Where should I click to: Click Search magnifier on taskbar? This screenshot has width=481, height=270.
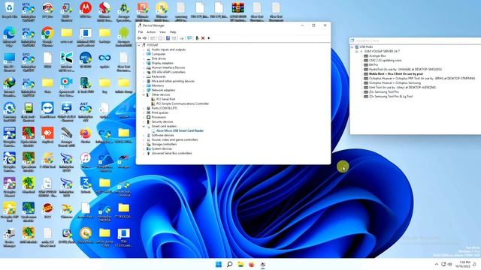(229, 264)
